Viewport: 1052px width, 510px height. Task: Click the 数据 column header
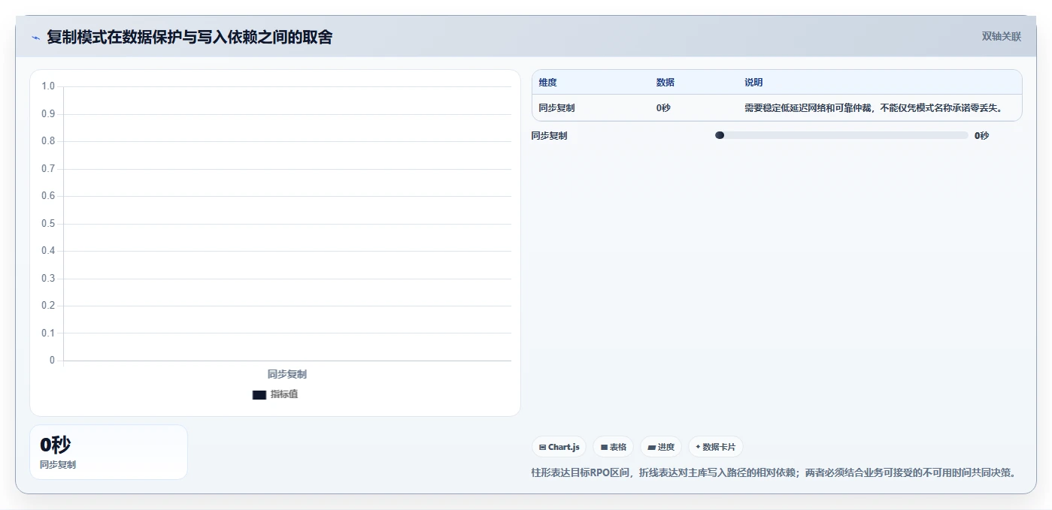665,83
